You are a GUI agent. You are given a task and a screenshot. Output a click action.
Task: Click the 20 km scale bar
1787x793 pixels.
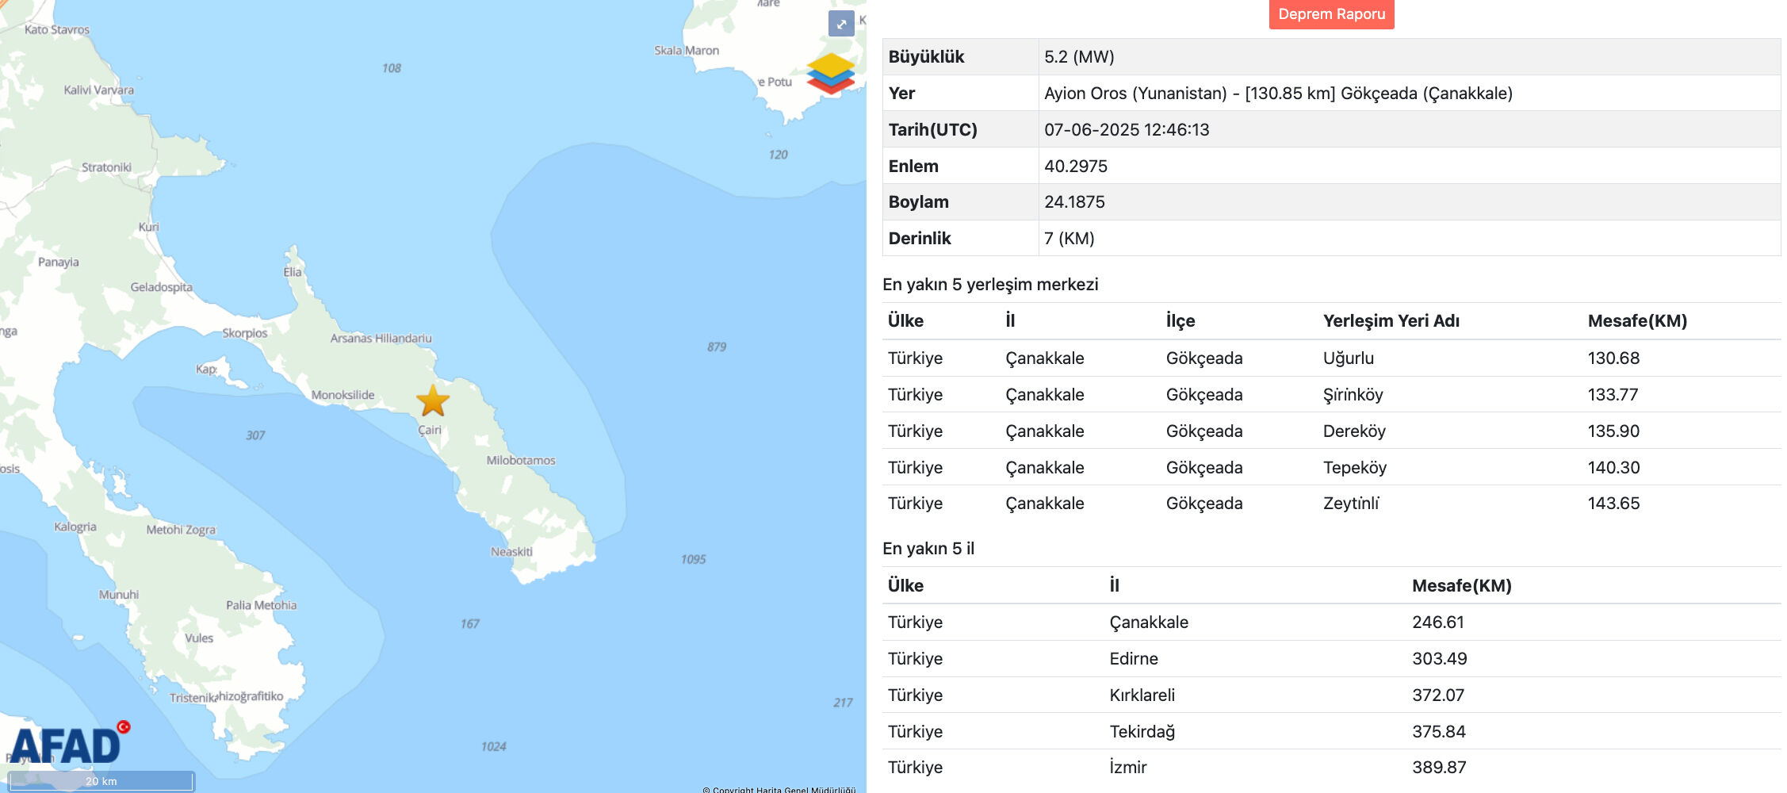point(101,781)
